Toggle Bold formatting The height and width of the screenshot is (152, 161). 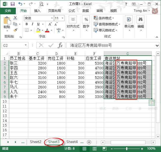27,24
